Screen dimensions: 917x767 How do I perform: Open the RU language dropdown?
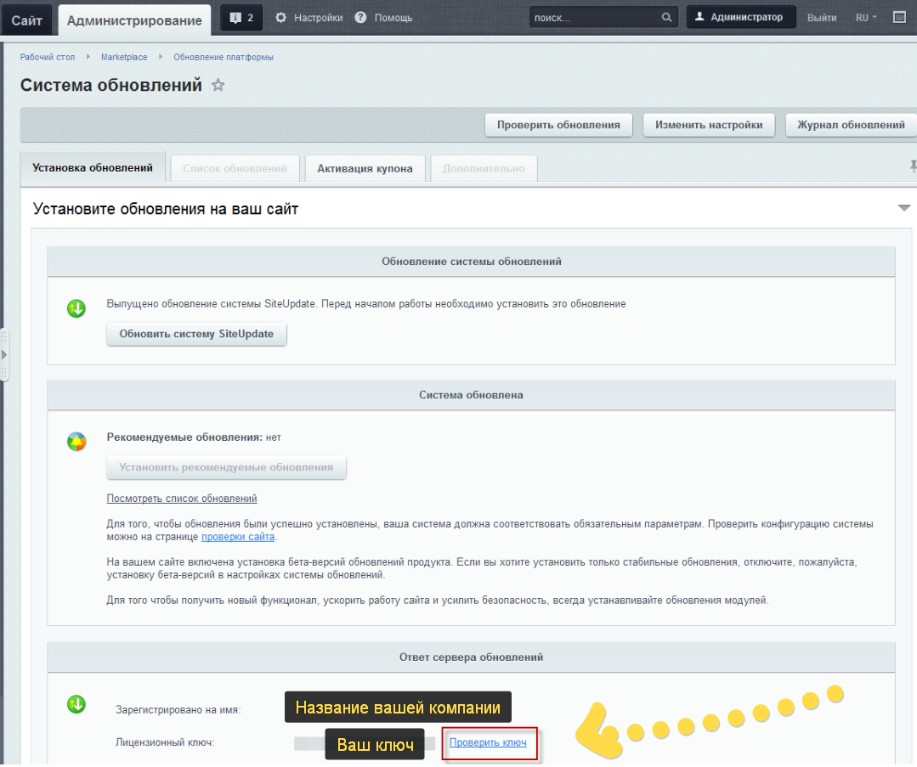pyautogui.click(x=866, y=18)
